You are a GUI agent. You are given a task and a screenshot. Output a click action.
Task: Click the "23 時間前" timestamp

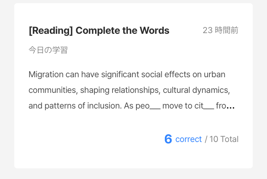click(x=220, y=31)
